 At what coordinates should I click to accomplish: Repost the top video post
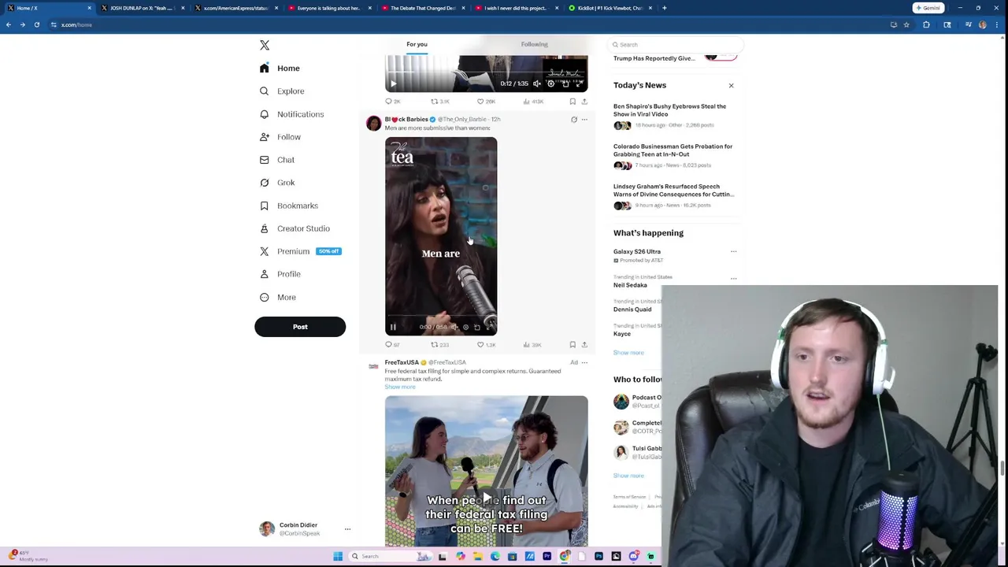point(439,102)
